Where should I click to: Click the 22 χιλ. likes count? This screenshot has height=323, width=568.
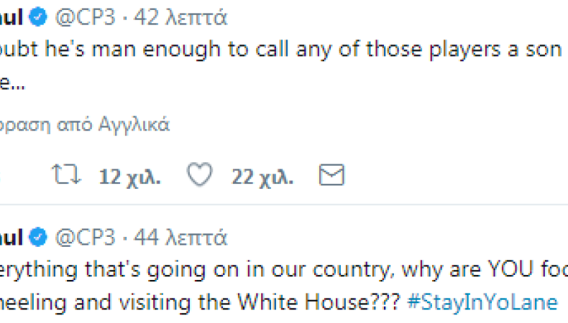(262, 177)
